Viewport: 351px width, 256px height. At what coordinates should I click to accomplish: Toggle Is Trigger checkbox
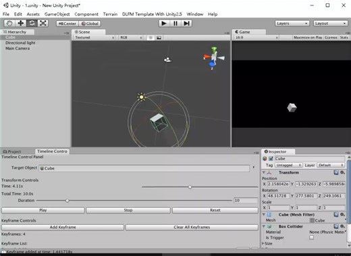click(x=312, y=237)
